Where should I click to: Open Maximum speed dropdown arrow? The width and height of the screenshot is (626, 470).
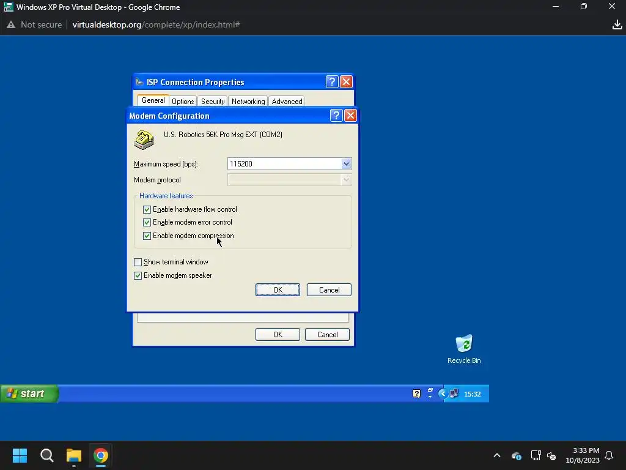pyautogui.click(x=346, y=163)
